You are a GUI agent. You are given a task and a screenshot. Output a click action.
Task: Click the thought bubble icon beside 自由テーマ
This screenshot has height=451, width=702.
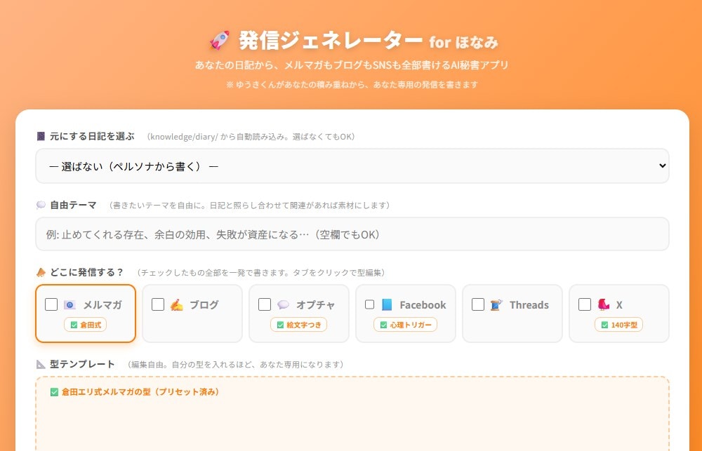[41, 205]
